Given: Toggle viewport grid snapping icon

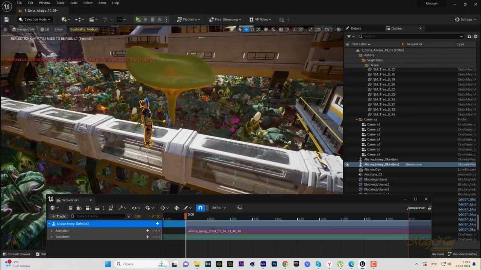Looking at the screenshot, I should click(281, 30).
